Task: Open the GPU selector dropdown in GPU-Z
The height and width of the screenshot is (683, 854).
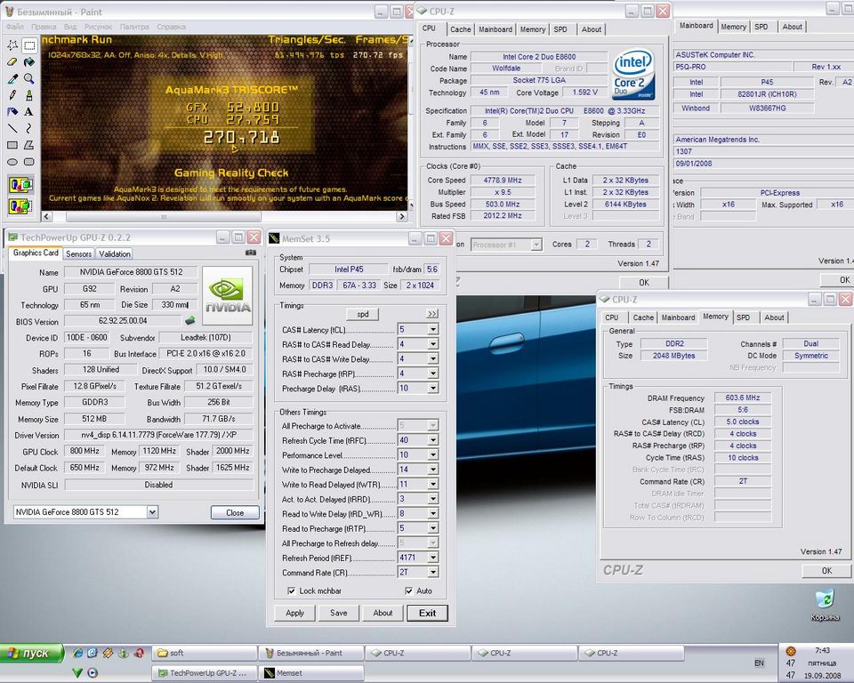Action: pos(152,512)
